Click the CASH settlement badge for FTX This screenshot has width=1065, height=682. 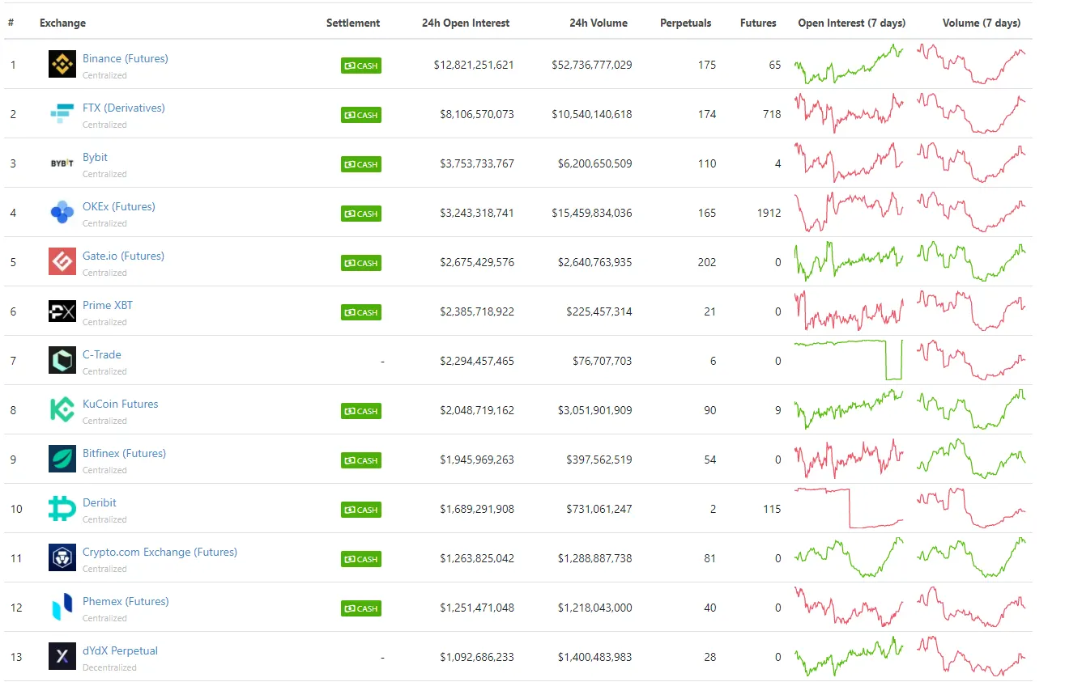pos(361,115)
